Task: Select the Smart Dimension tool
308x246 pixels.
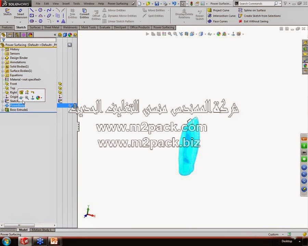Action: coord(21,14)
